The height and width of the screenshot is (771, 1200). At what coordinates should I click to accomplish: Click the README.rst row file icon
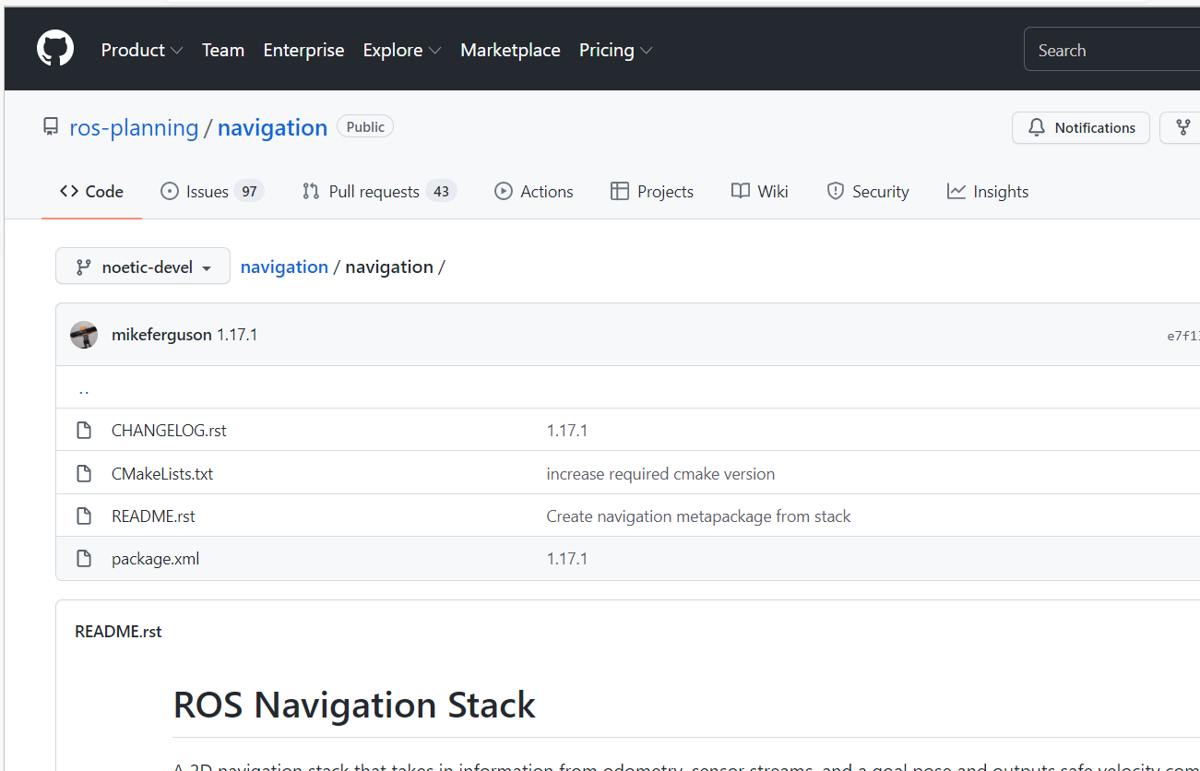pos(84,516)
